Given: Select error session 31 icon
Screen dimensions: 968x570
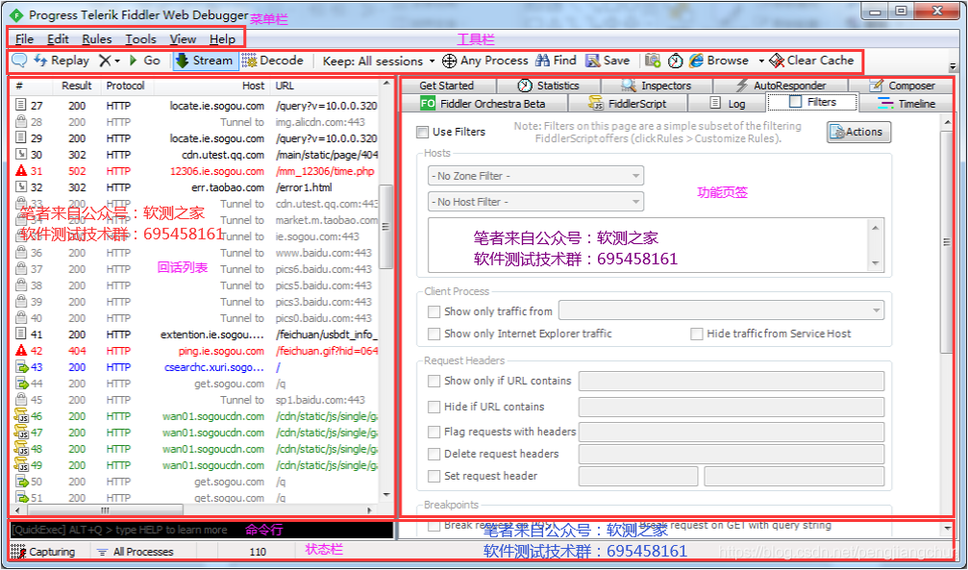Looking at the screenshot, I should click(21, 171).
